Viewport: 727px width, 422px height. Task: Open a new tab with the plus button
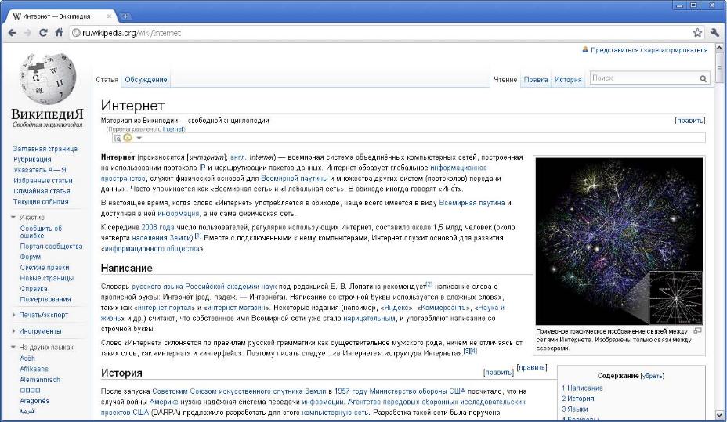tap(125, 16)
